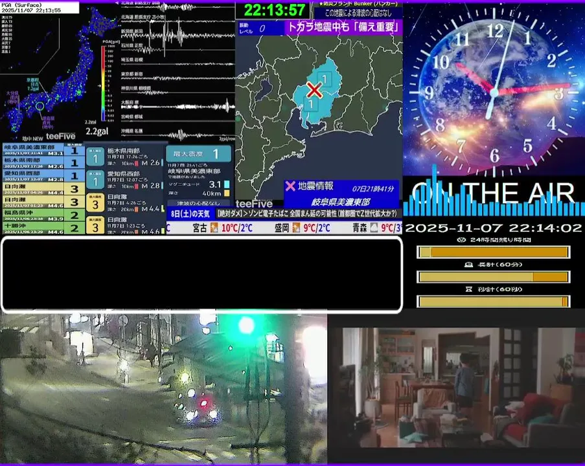Screen dimensions: 585x466
Task: Select the 栃木県南部 M2.6 list row
Action: pos(43,162)
